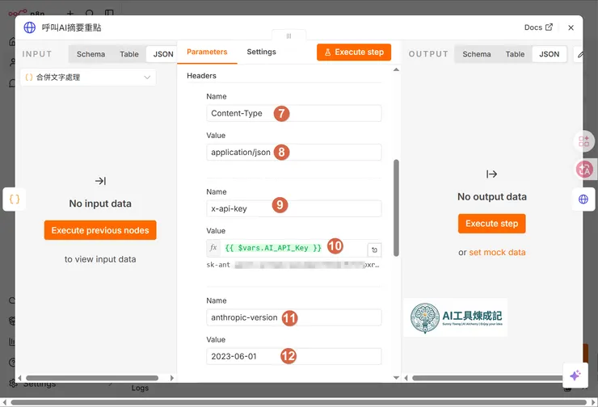The image size is (598, 407).
Task: Click the sk-ant key preview text
Action: tap(293, 265)
